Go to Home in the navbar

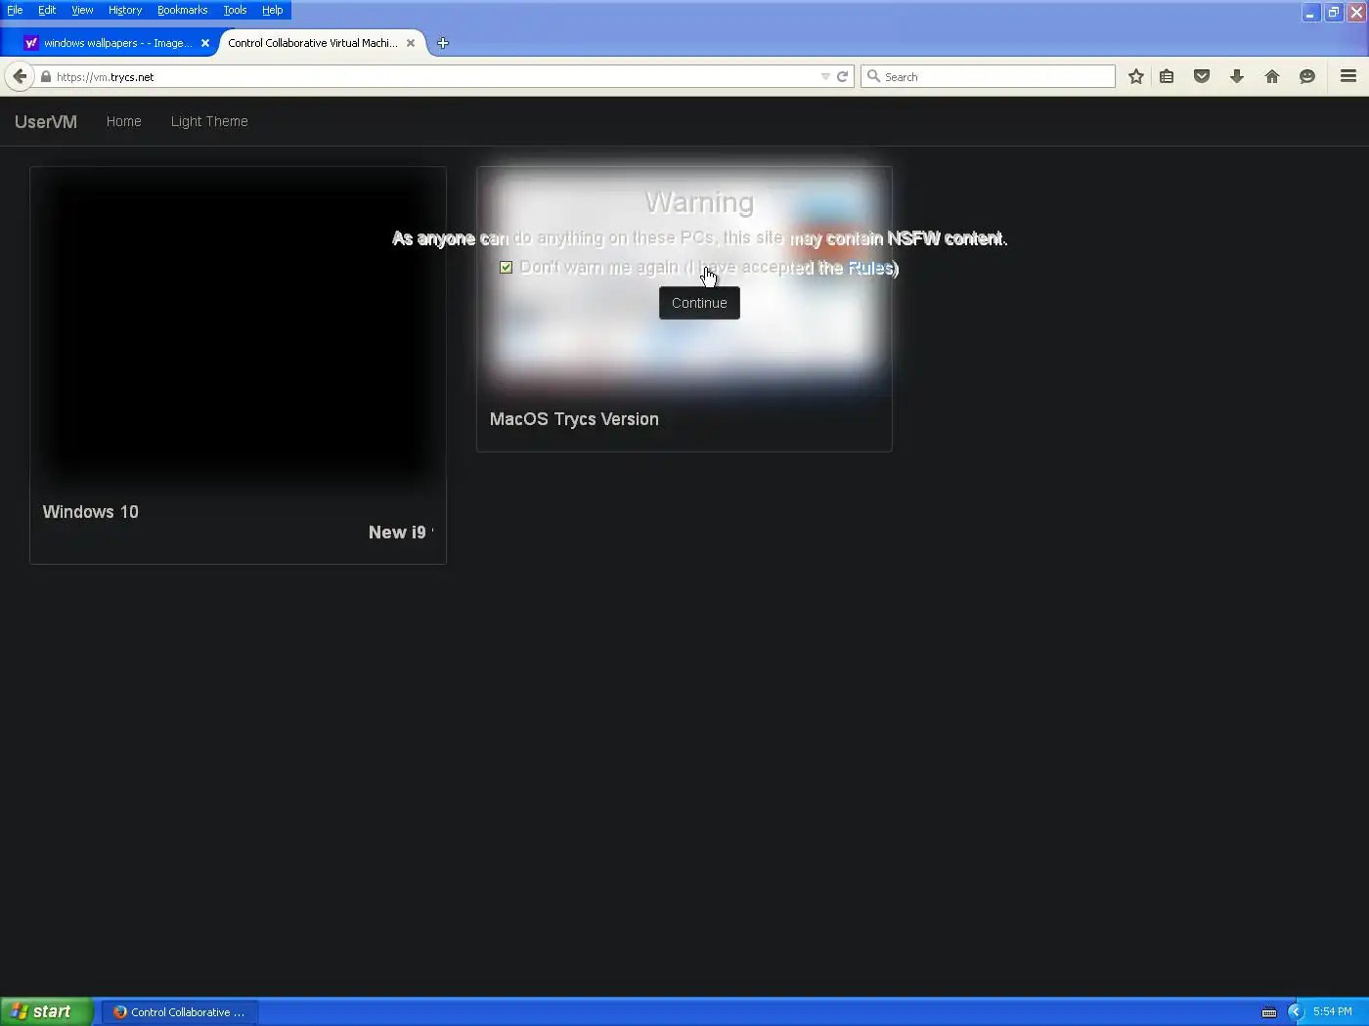point(124,121)
